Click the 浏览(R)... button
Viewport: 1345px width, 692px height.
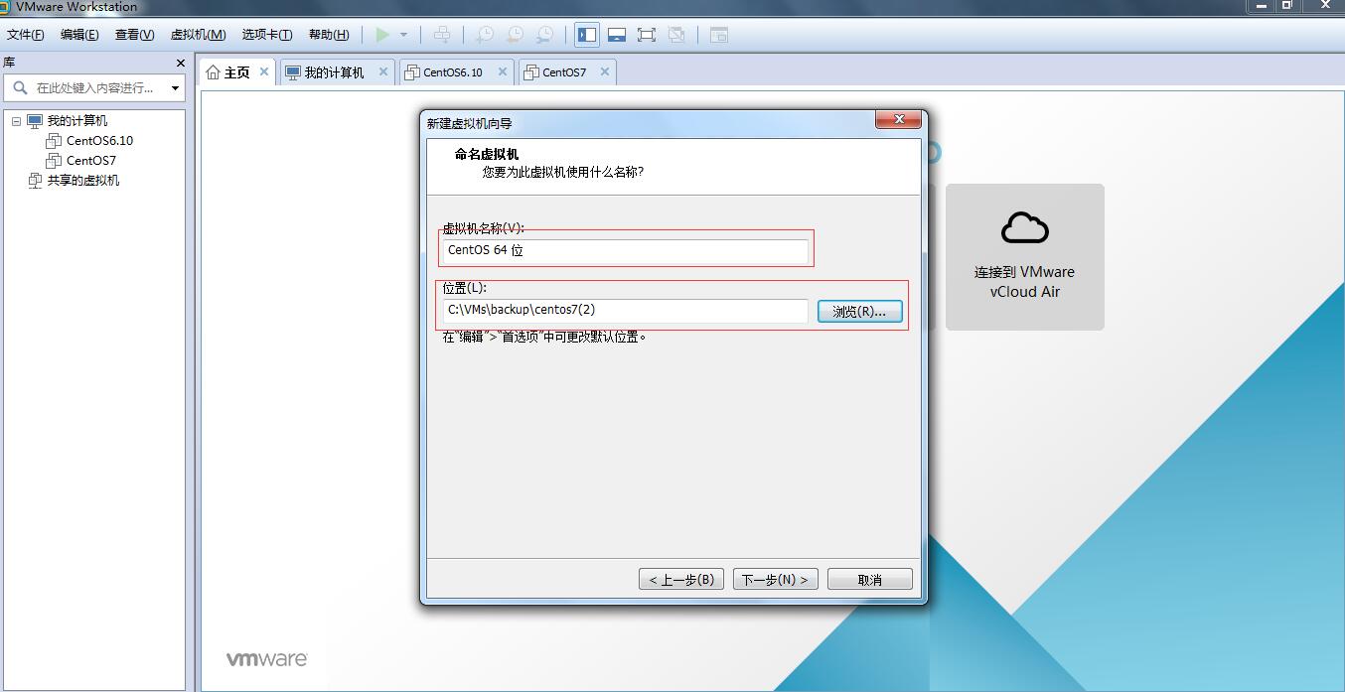pos(859,311)
